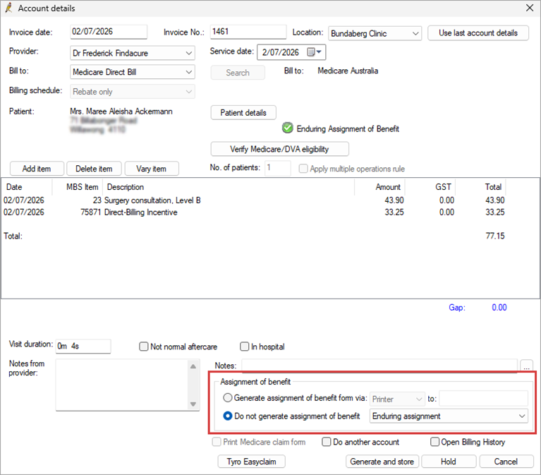Open Patient details
Screen dimensions: 541x475
pos(243,113)
